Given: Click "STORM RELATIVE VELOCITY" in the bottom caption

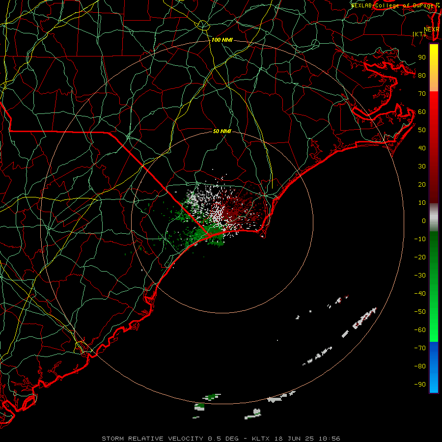Looking at the screenshot, I should [x=152, y=439].
